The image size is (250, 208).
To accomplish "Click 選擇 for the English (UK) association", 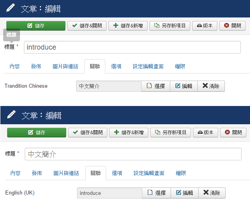I will (x=156, y=193).
